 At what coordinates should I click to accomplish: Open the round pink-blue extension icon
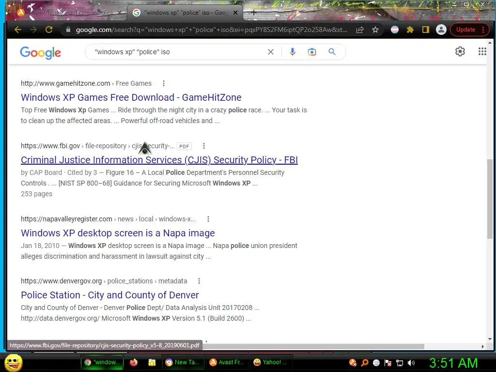pyautogui.click(x=394, y=30)
